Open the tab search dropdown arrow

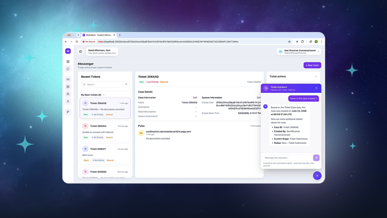78,35
